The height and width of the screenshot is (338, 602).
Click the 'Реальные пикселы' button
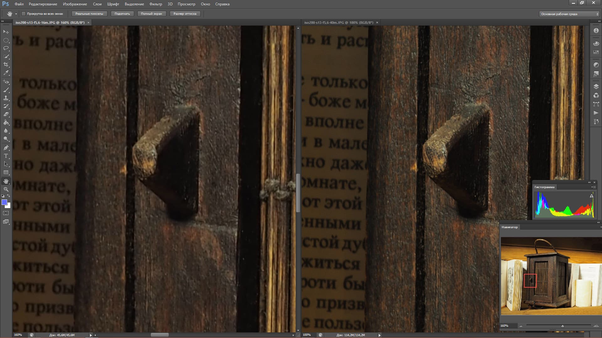click(x=89, y=14)
